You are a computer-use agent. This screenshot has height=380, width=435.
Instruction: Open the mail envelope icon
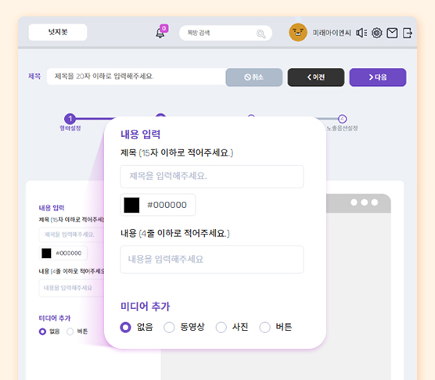[x=392, y=33]
